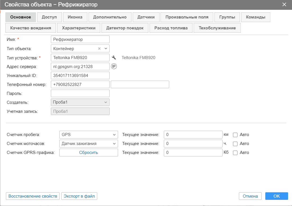Click engine hours Текущее значение field
Screen dimensions: 292x206
[x=193, y=144]
